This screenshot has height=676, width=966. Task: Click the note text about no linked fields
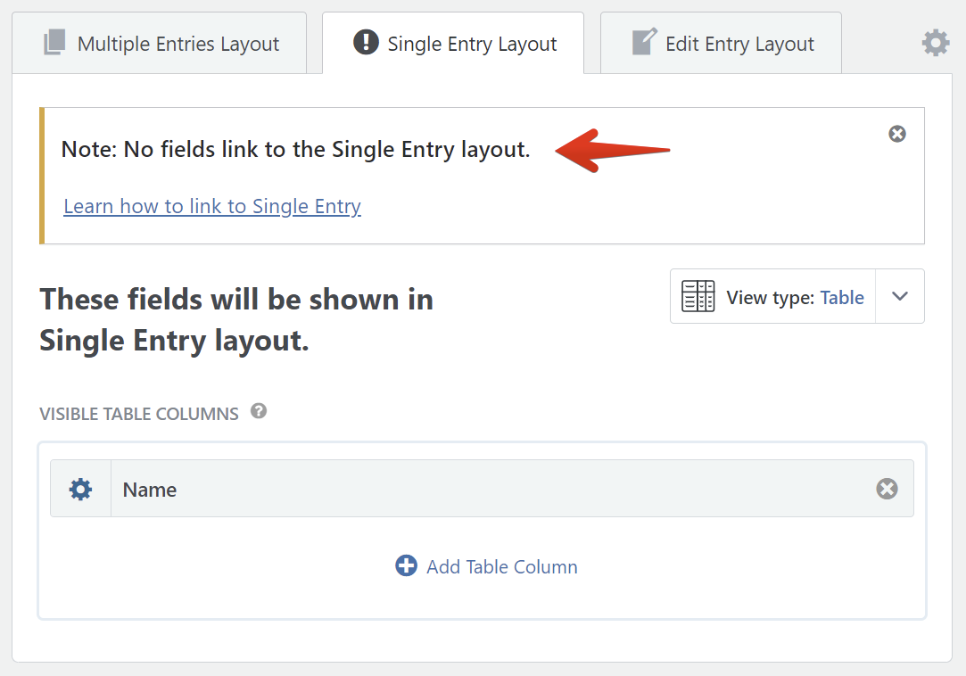(x=295, y=150)
